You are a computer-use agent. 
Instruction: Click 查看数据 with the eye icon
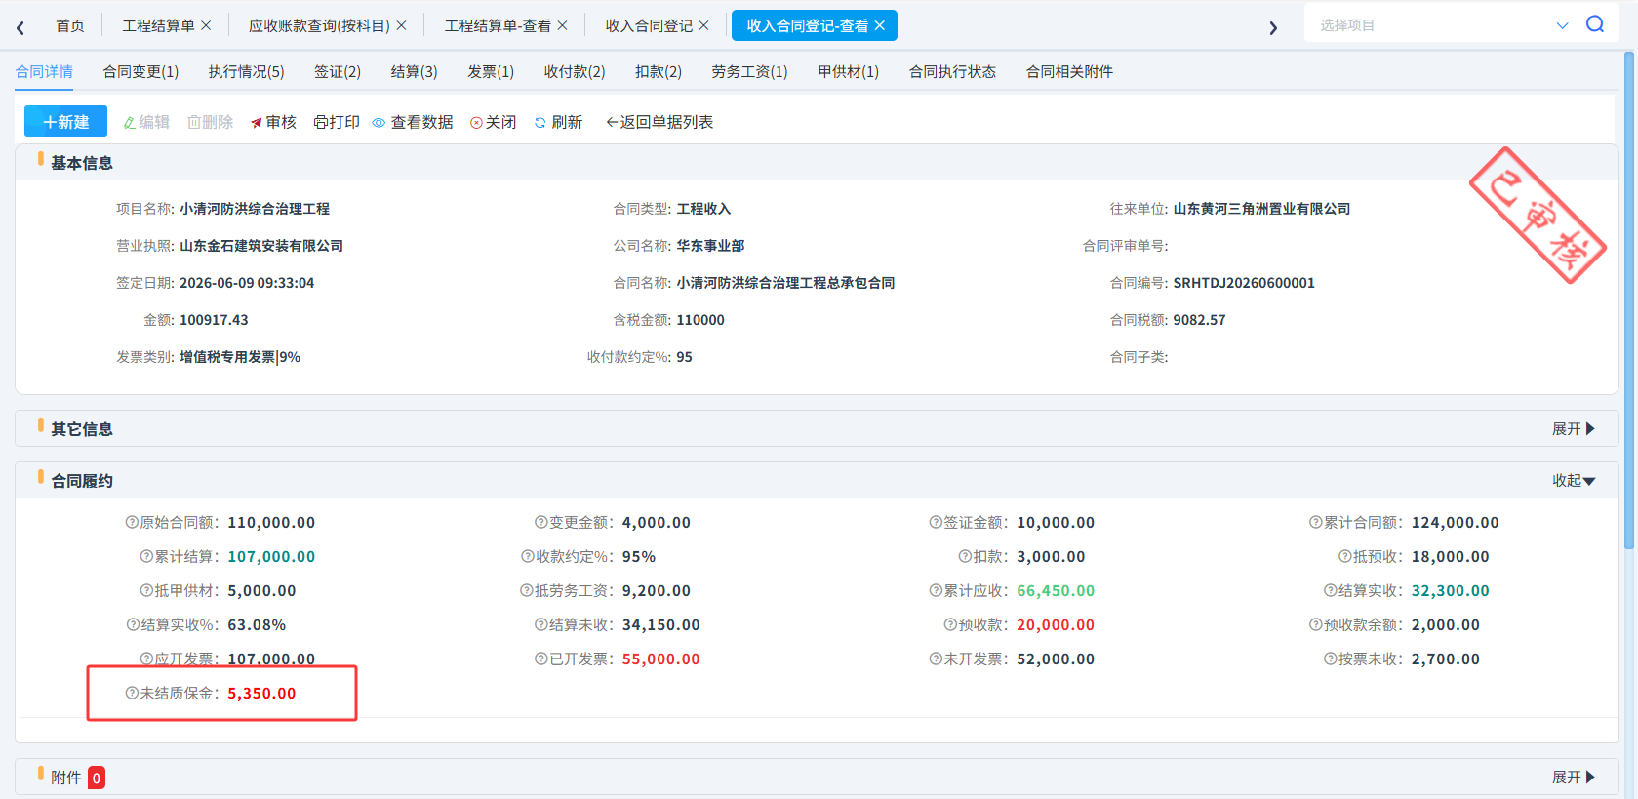[x=413, y=122]
